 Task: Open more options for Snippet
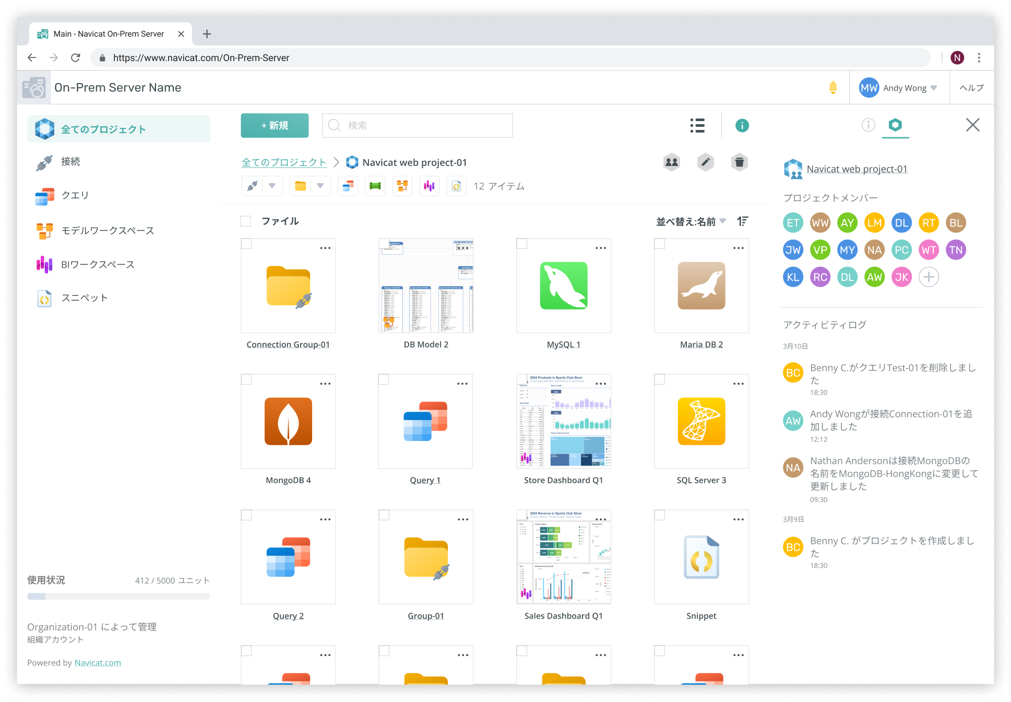pyautogui.click(x=739, y=519)
